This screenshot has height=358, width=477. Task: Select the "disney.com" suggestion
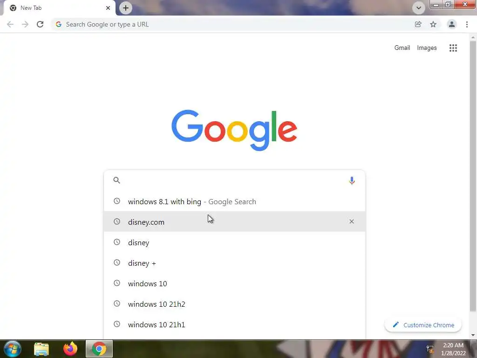tap(234, 221)
